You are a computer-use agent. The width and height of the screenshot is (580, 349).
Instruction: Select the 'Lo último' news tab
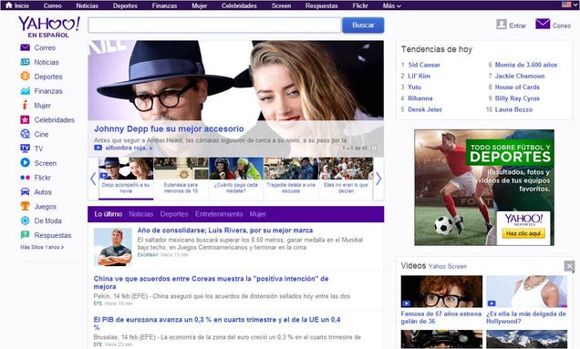tap(108, 214)
